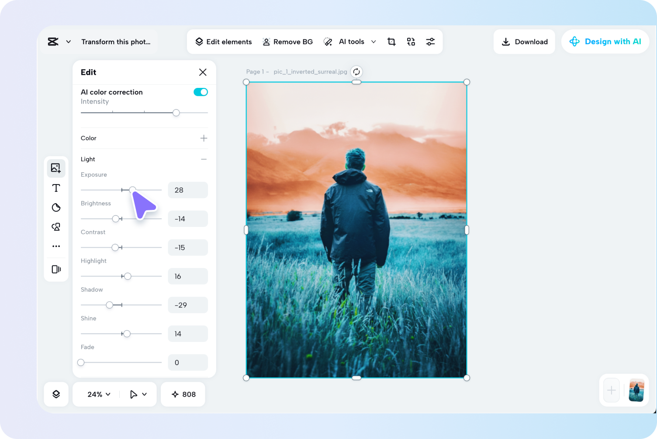This screenshot has height=439, width=657.
Task: Select the Add image tool in the sidebar
Action: 56,168
